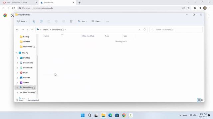Switch to the Downloads Chrome tab
This screenshot has width=213, height=119.
click(x=58, y=3)
